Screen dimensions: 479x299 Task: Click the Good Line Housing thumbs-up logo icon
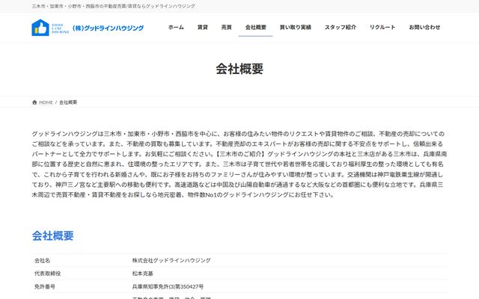click(x=40, y=28)
